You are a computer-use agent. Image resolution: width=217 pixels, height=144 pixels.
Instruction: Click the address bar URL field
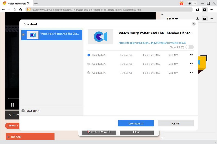(x=109, y=10)
